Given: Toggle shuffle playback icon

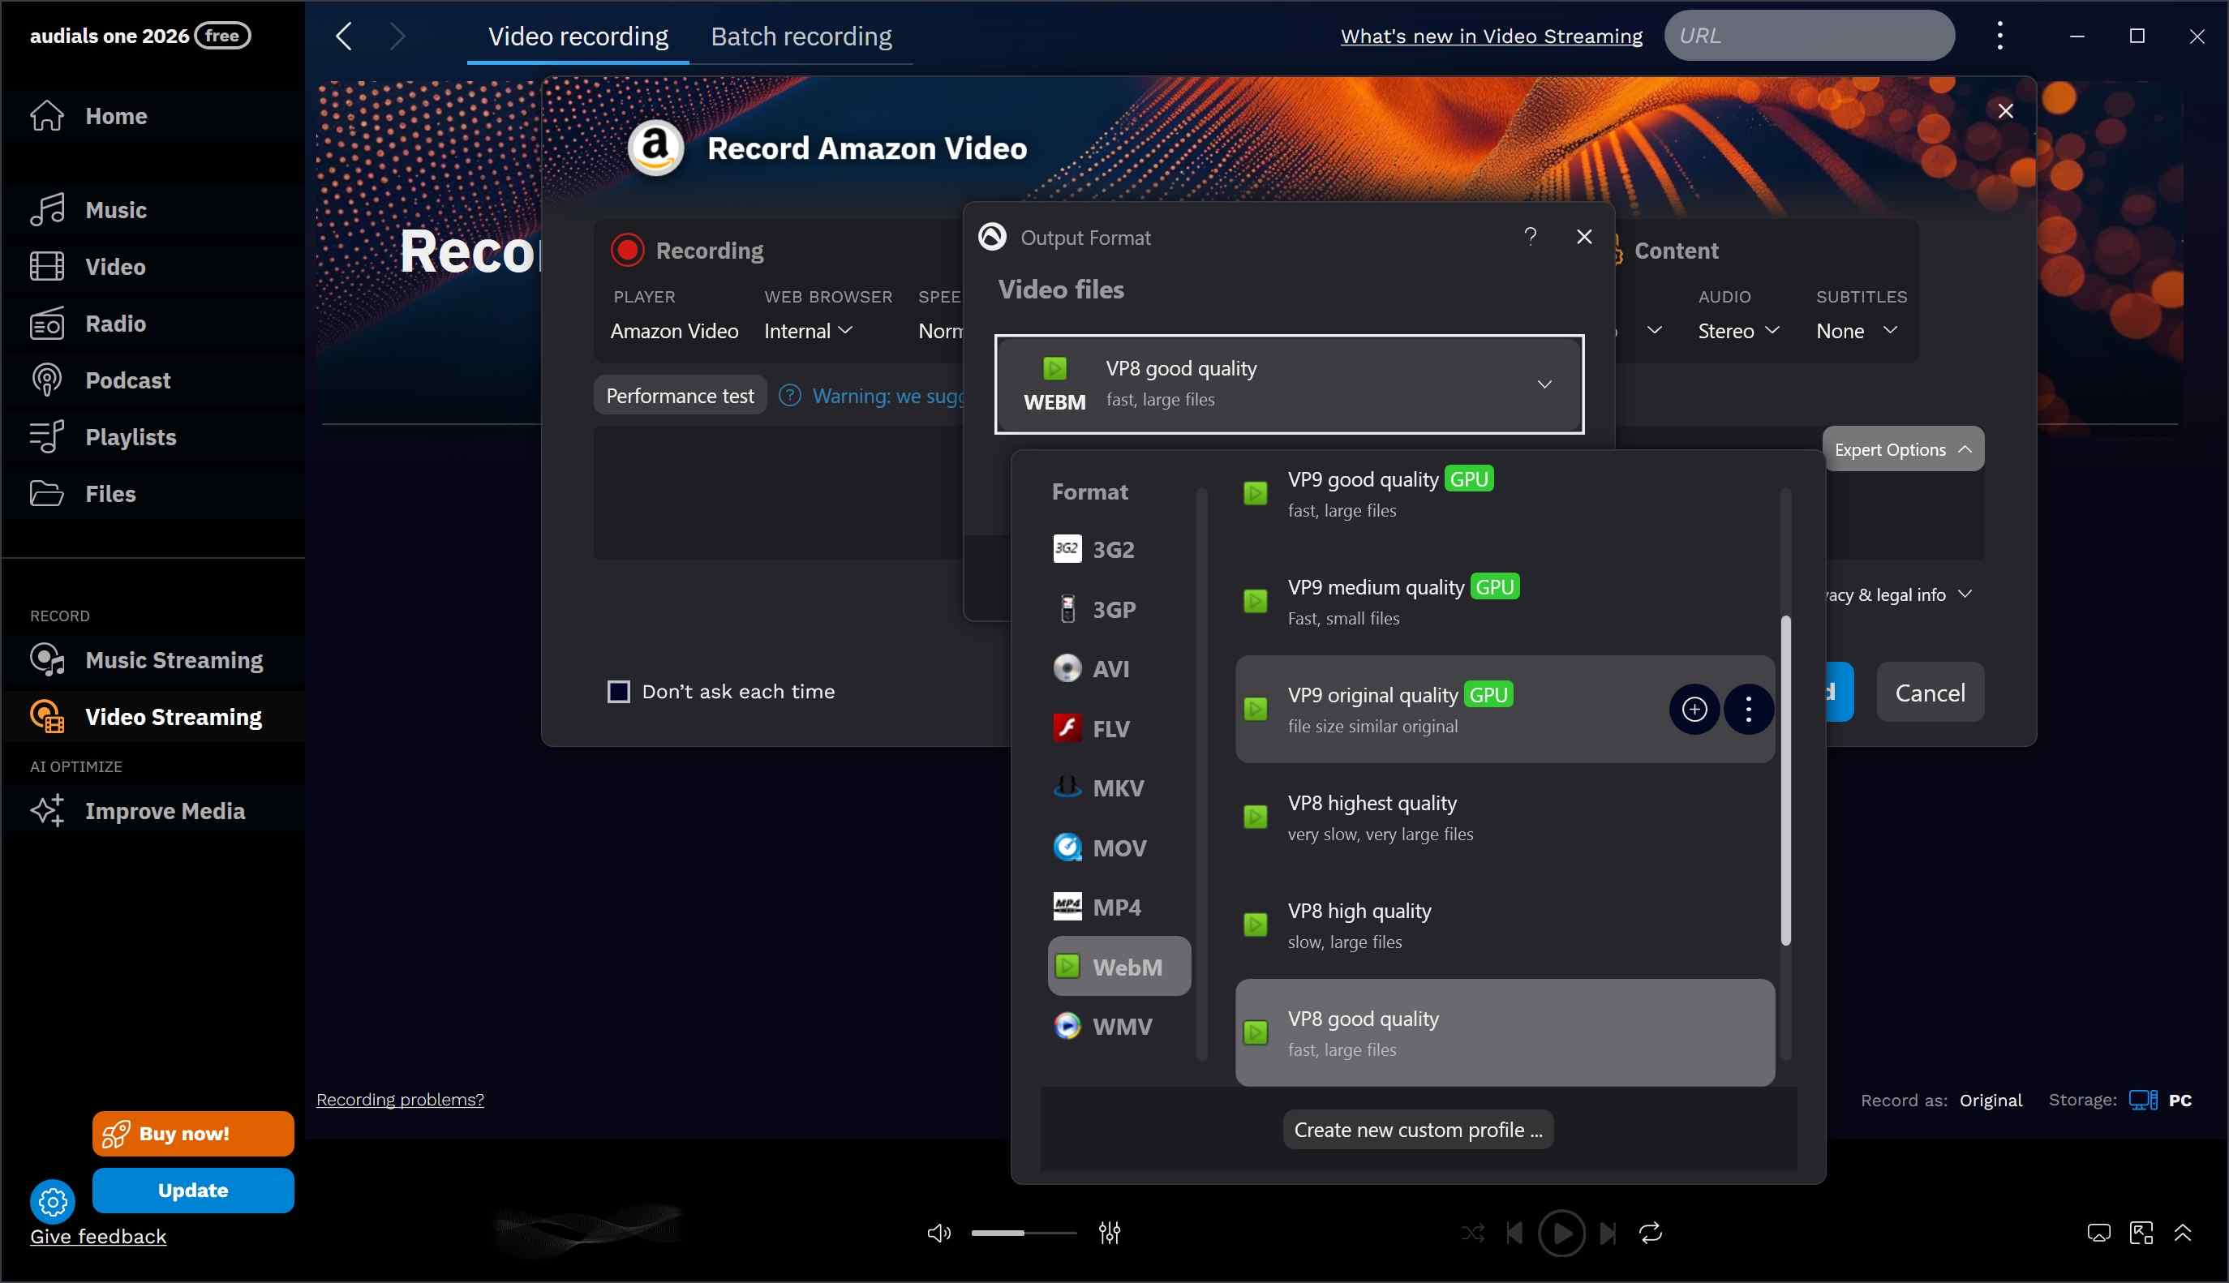Looking at the screenshot, I should click(1472, 1233).
